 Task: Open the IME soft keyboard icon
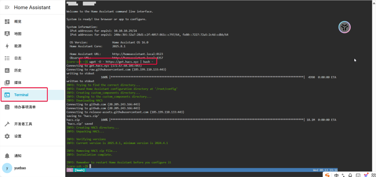point(358,175)
